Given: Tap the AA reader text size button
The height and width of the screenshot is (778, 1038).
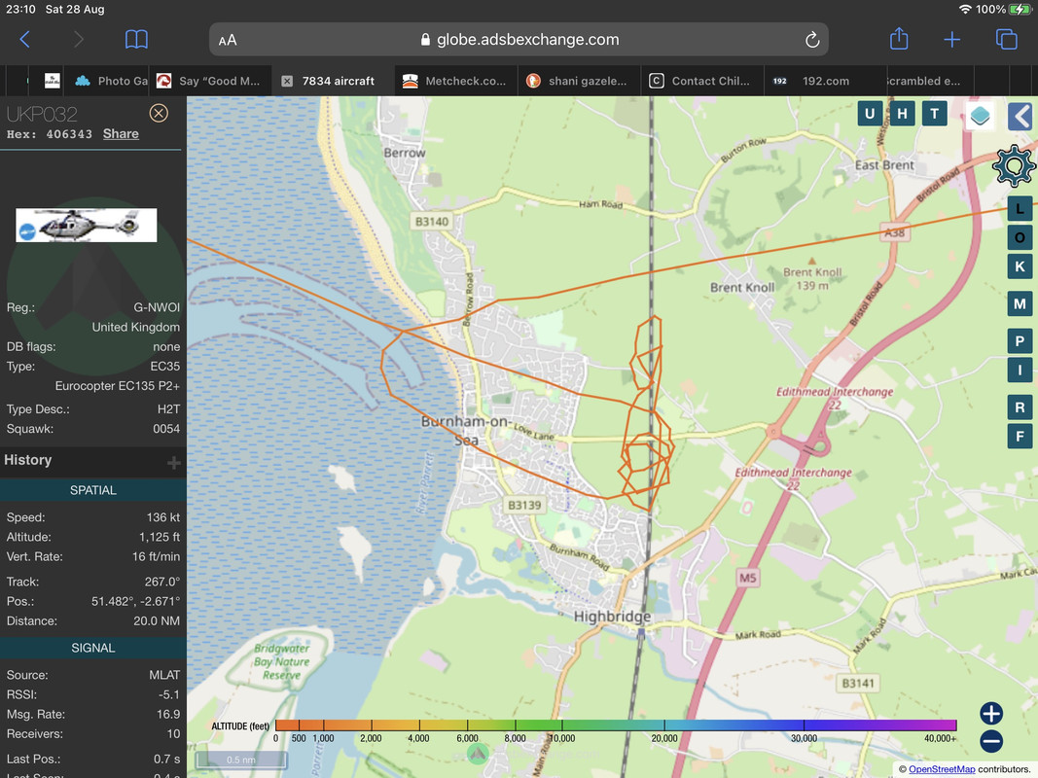Looking at the screenshot, I should click(x=228, y=40).
